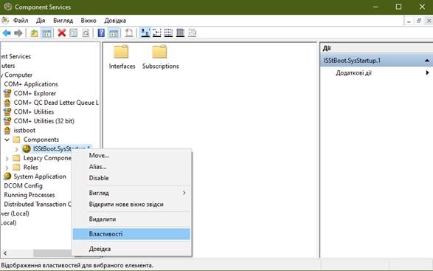Switch to the Large Icons view icon
This screenshot has height=271, width=433.
(145, 33)
